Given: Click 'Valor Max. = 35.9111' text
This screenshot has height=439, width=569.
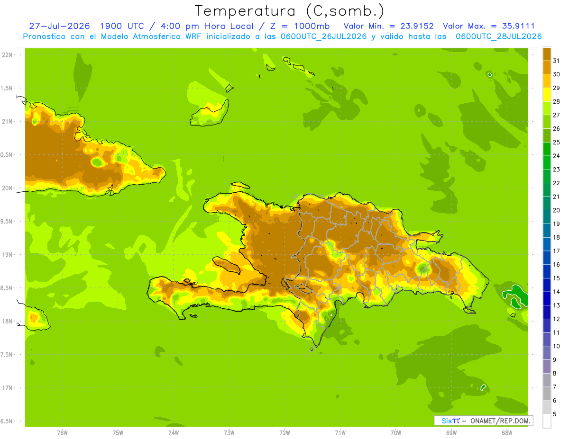Looking at the screenshot, I should click(489, 26).
